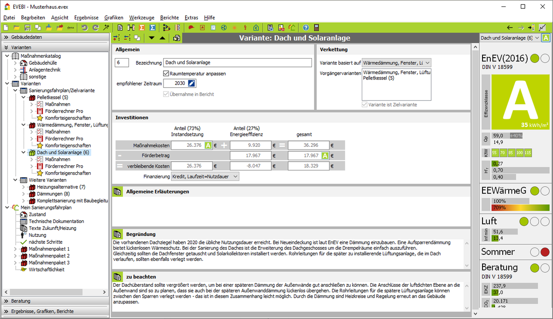The height and width of the screenshot is (319, 553).
Task: Collapse the Weitere Varianten tree node
Action: click(15, 180)
